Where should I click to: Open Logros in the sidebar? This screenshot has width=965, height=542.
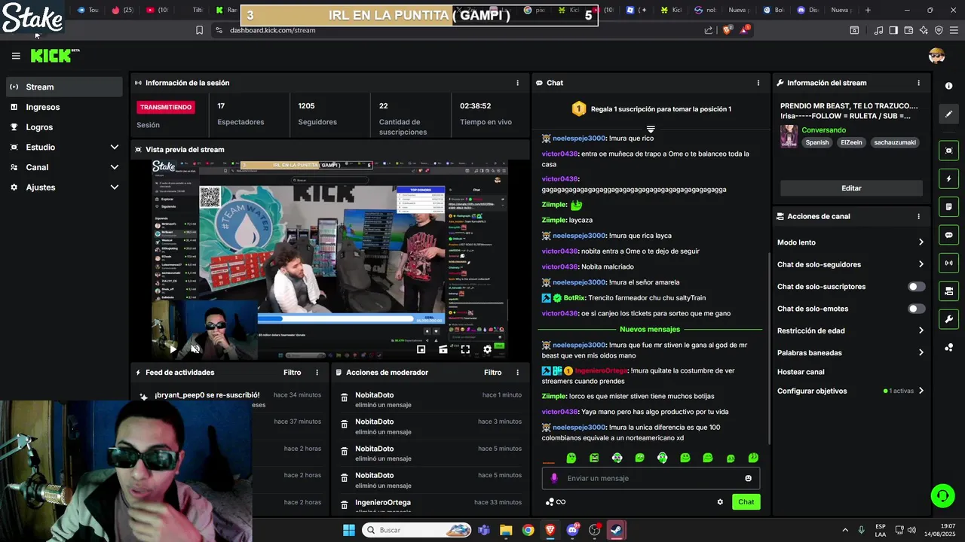coord(64,127)
